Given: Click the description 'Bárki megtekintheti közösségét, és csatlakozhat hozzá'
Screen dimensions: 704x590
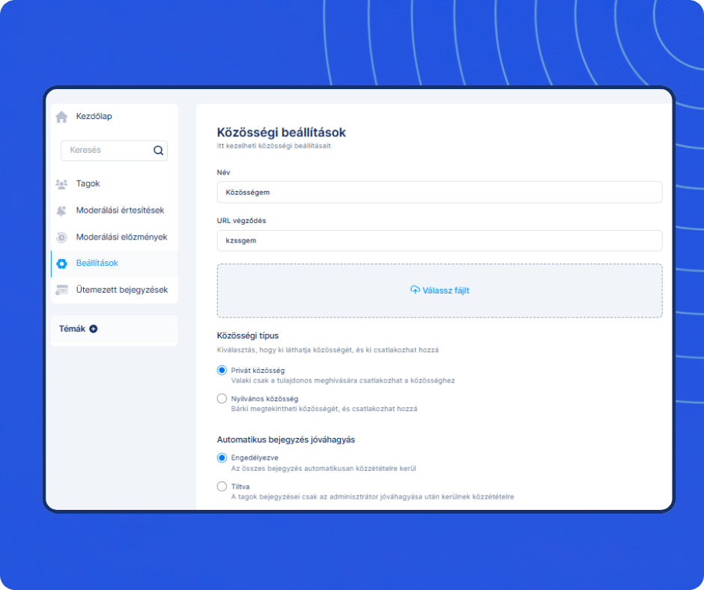Looking at the screenshot, I should [324, 409].
